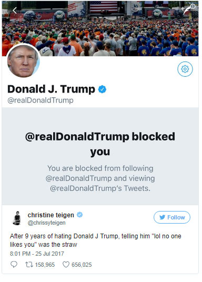Screen dimensions: 202x282
Task: Open christine teigen's small avatar
Action: coord(17,218)
